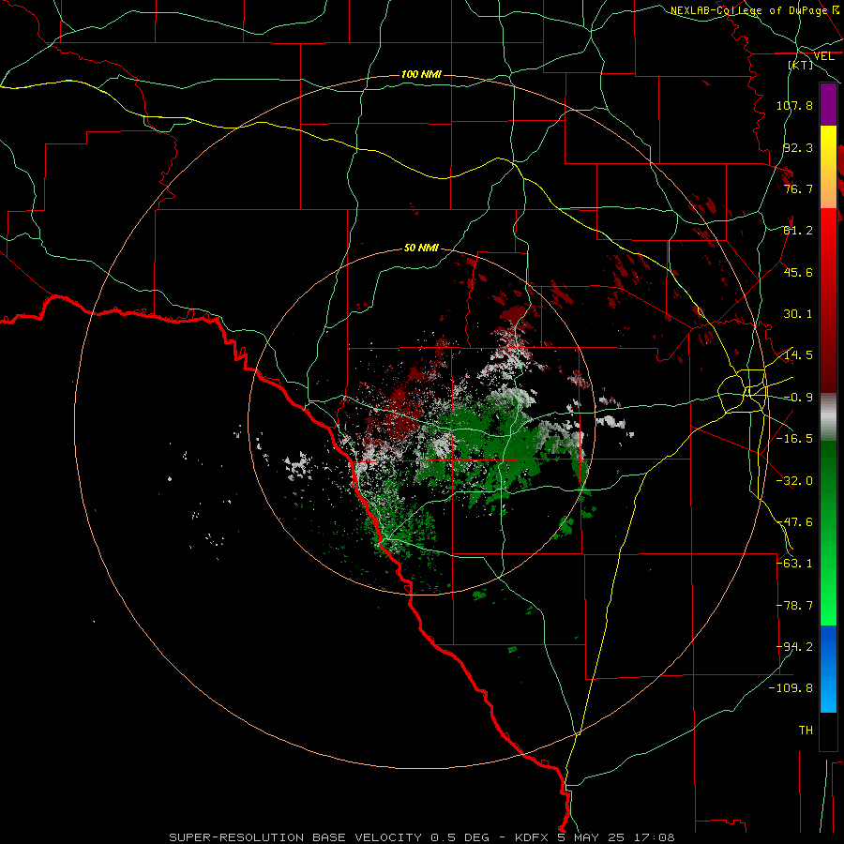Click the -109.8 velocity scale value
Viewport: 844px width, 844px height.
click(x=791, y=688)
